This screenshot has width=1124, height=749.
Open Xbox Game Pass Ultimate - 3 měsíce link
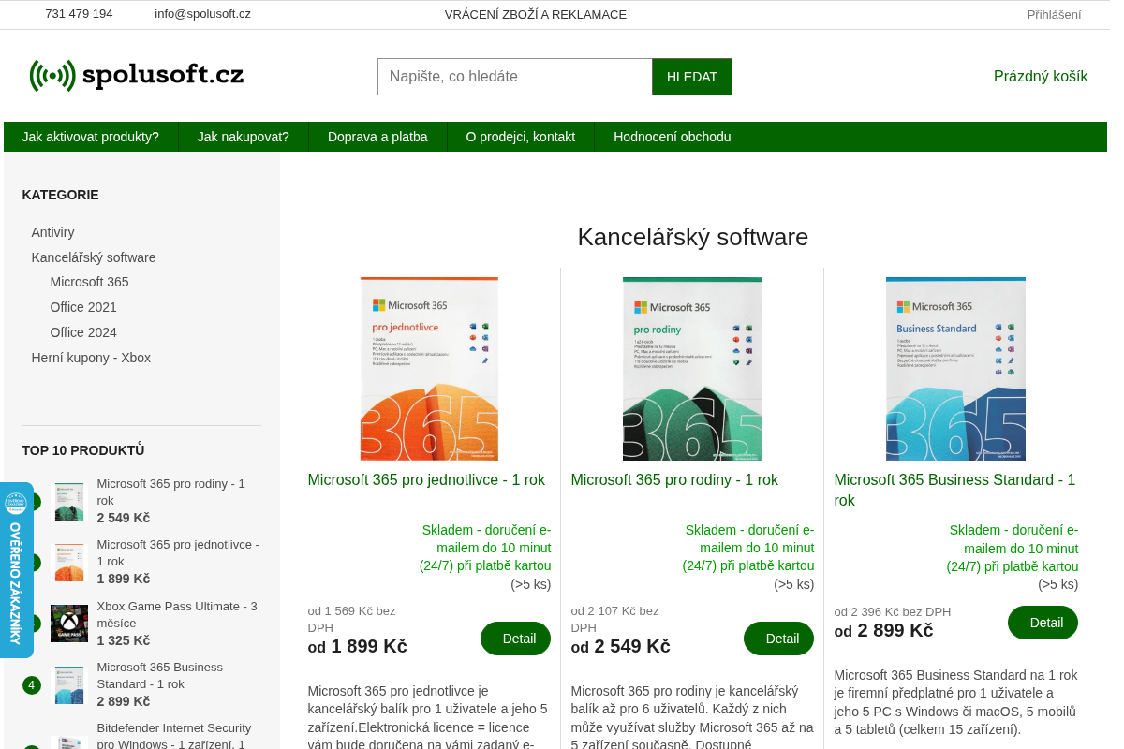[x=177, y=614]
